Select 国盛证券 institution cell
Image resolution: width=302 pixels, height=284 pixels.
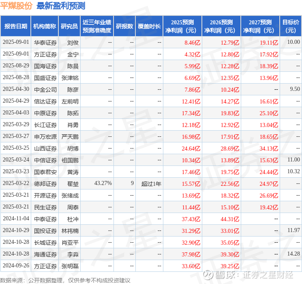(45, 78)
